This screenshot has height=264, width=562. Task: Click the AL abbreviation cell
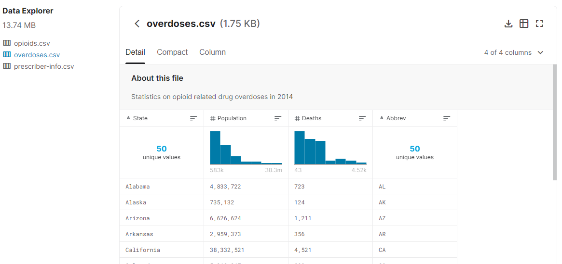pos(415,187)
